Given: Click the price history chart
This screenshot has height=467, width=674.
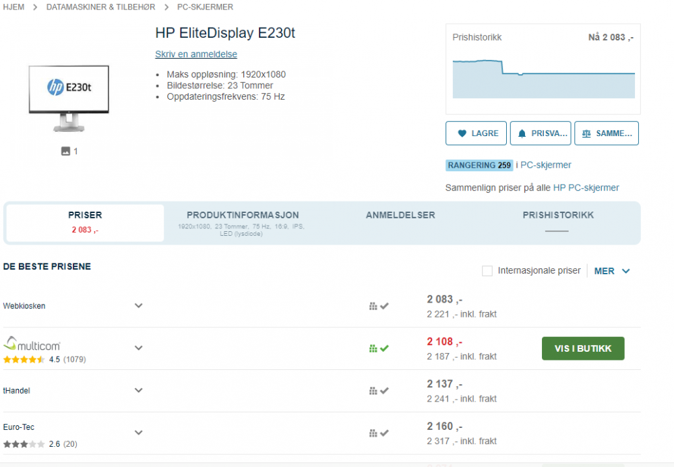Looking at the screenshot, I should [543, 79].
